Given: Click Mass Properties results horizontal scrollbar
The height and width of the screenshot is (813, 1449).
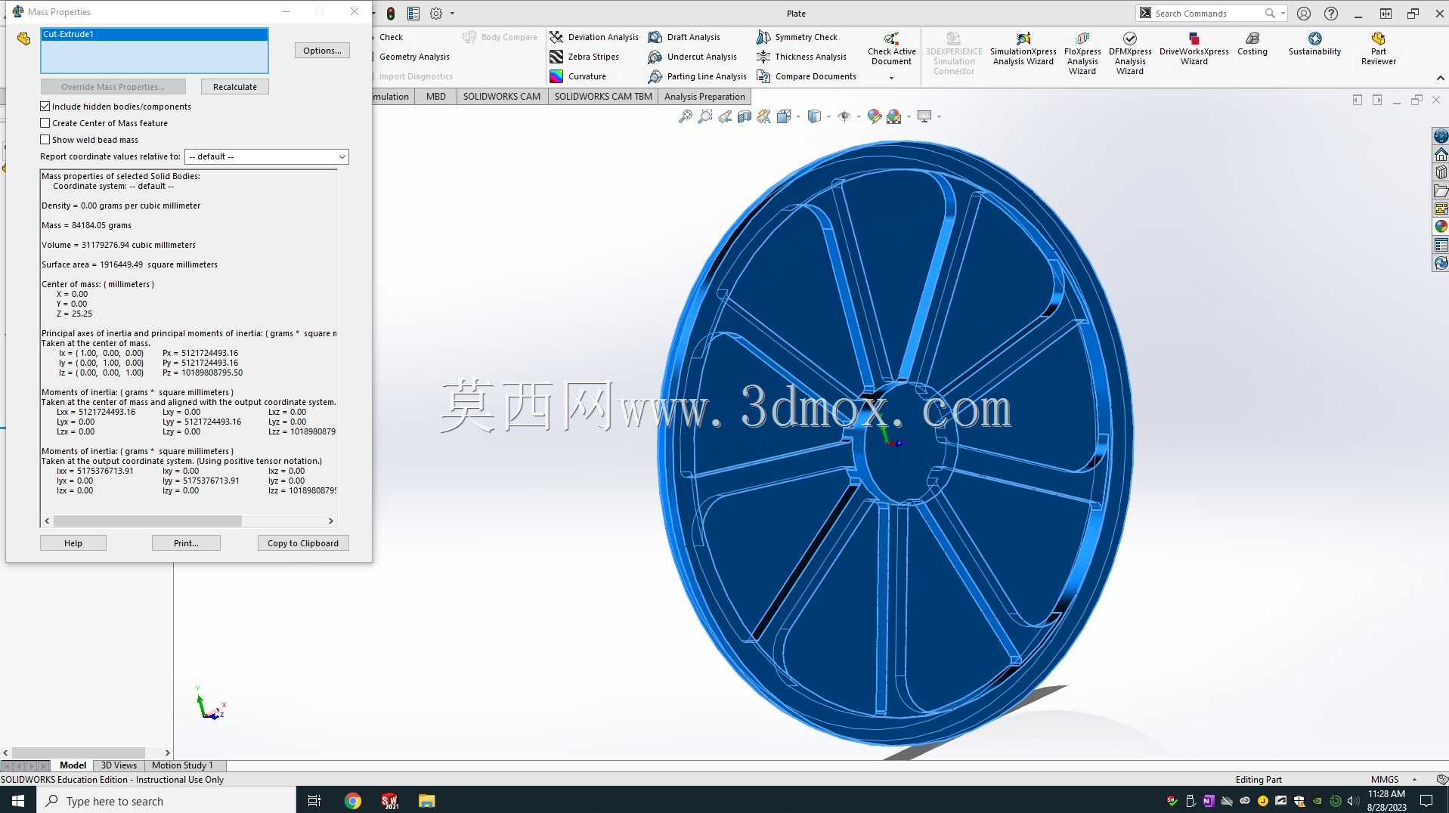Looking at the screenshot, I should coord(148,521).
